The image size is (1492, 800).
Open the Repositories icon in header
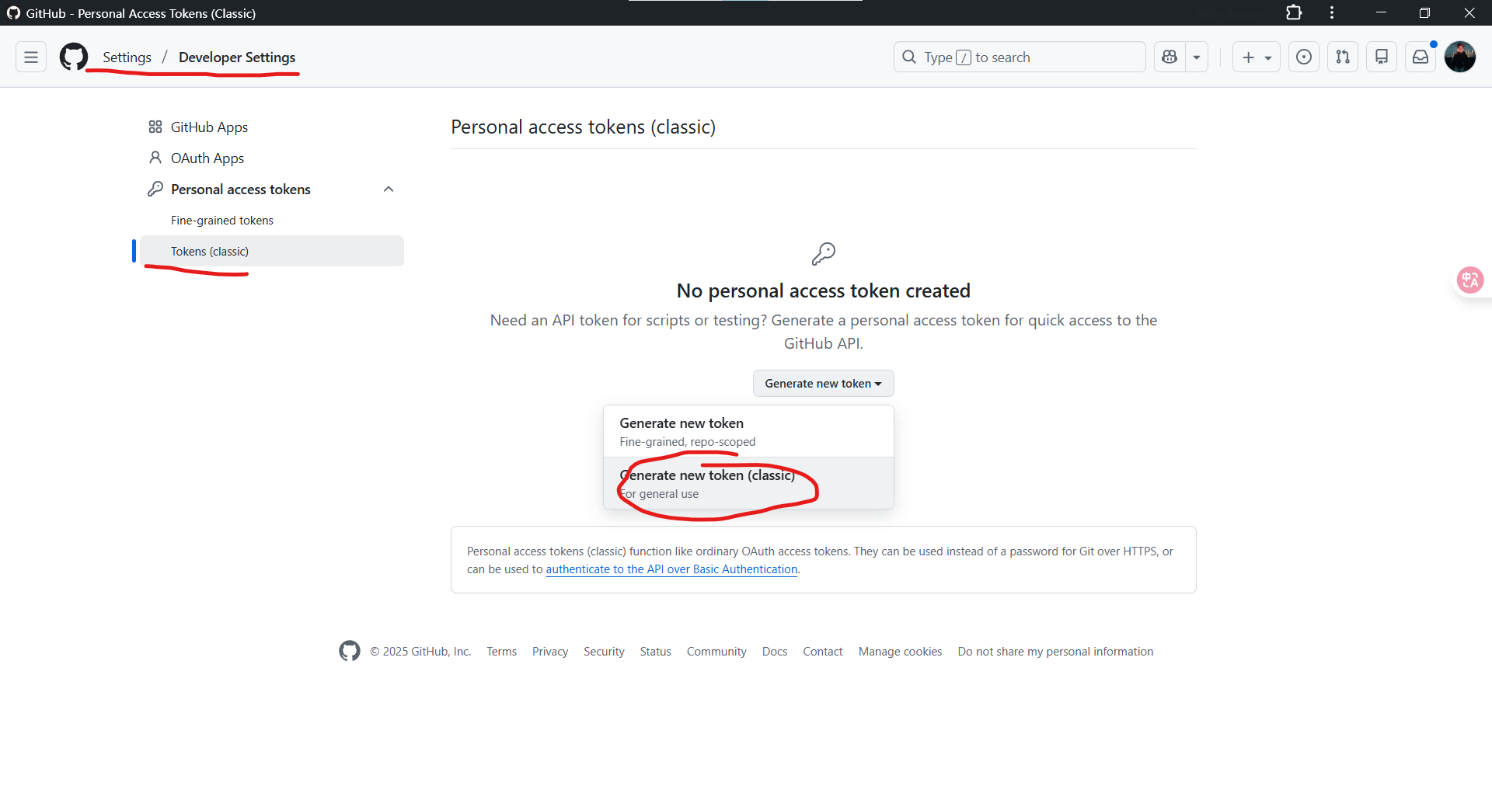pyautogui.click(x=1382, y=57)
